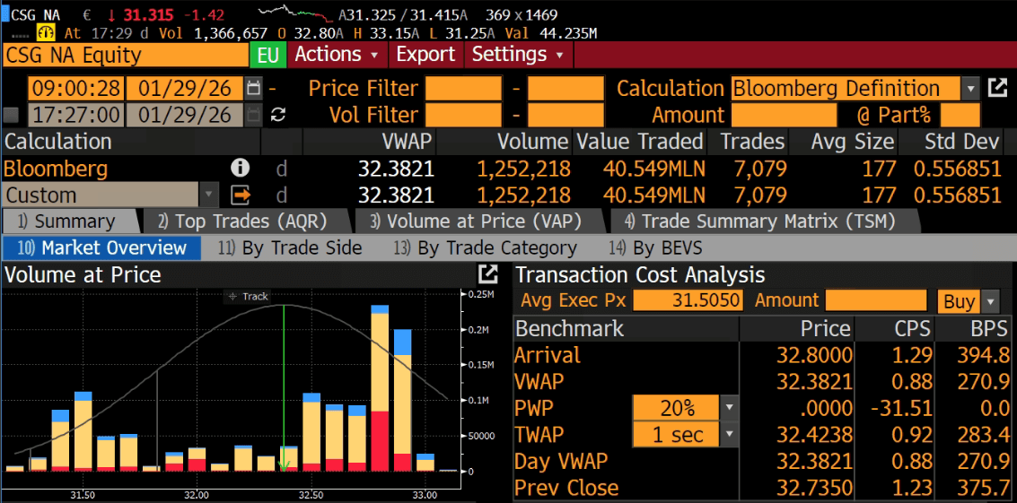Viewport: 1017px width, 503px height.
Task: Expand the Bloomberg Definition calculation dropdown
Action: (x=970, y=89)
